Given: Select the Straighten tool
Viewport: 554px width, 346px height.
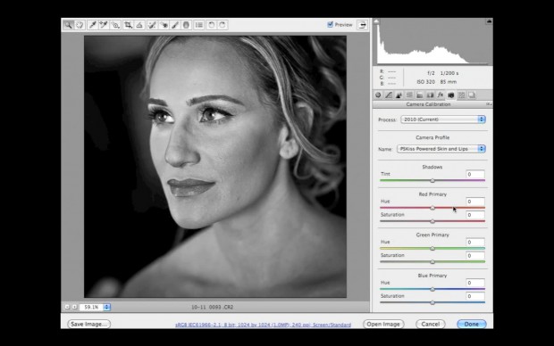Looking at the screenshot, I should coord(139,25).
